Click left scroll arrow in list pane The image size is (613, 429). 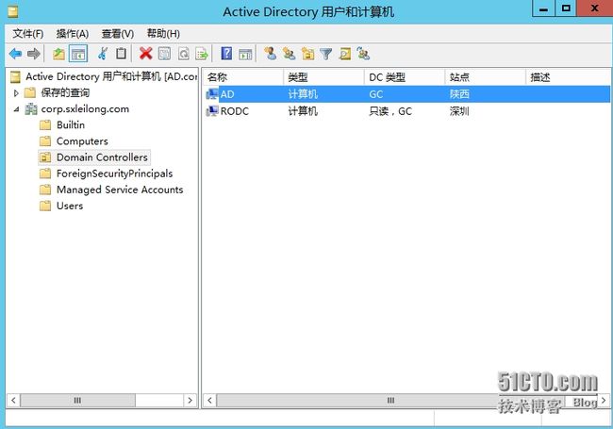[210, 401]
